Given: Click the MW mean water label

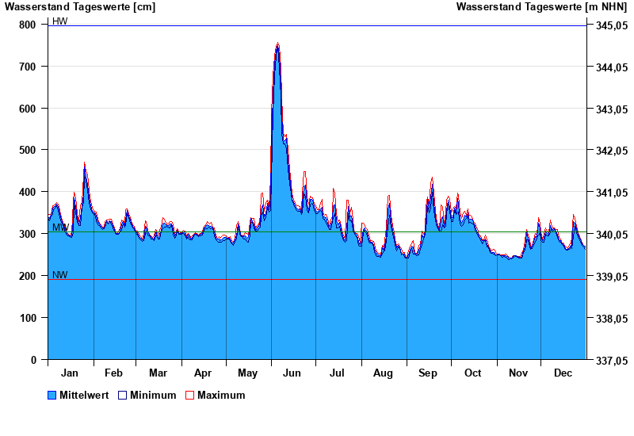Looking at the screenshot, I should 60,228.
